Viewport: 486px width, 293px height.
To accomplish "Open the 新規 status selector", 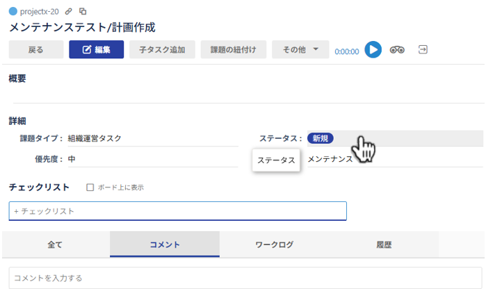I will [321, 138].
